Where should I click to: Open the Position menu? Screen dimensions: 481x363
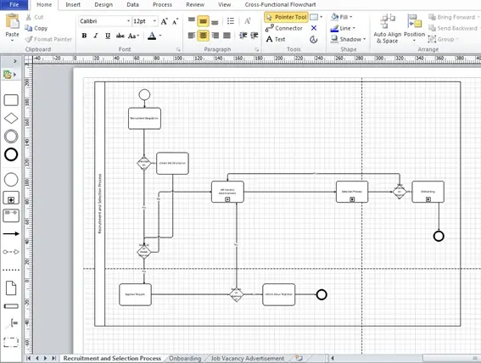415,28
